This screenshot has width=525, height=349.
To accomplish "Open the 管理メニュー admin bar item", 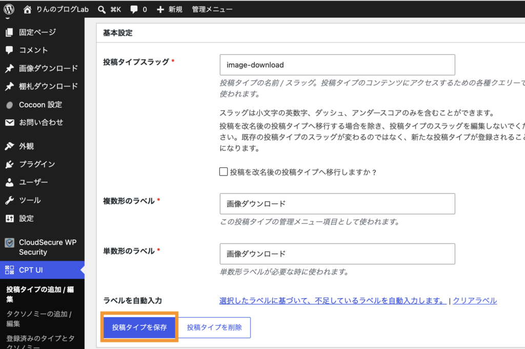I will 212,9.
